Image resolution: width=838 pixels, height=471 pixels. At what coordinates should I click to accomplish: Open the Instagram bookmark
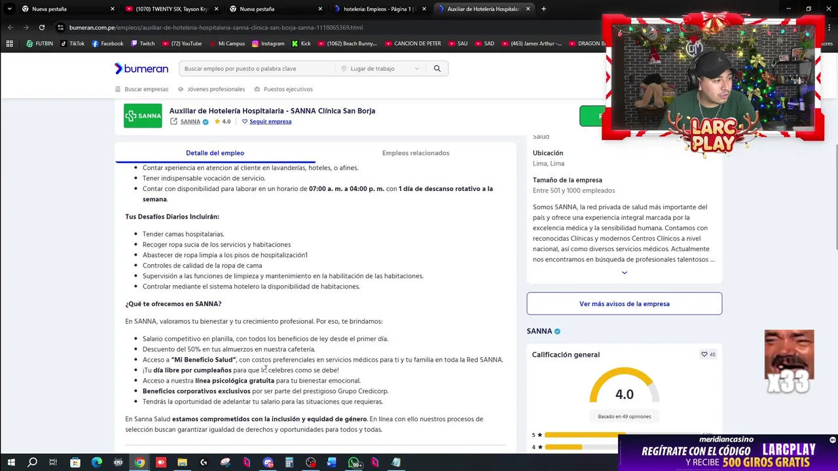tap(268, 44)
